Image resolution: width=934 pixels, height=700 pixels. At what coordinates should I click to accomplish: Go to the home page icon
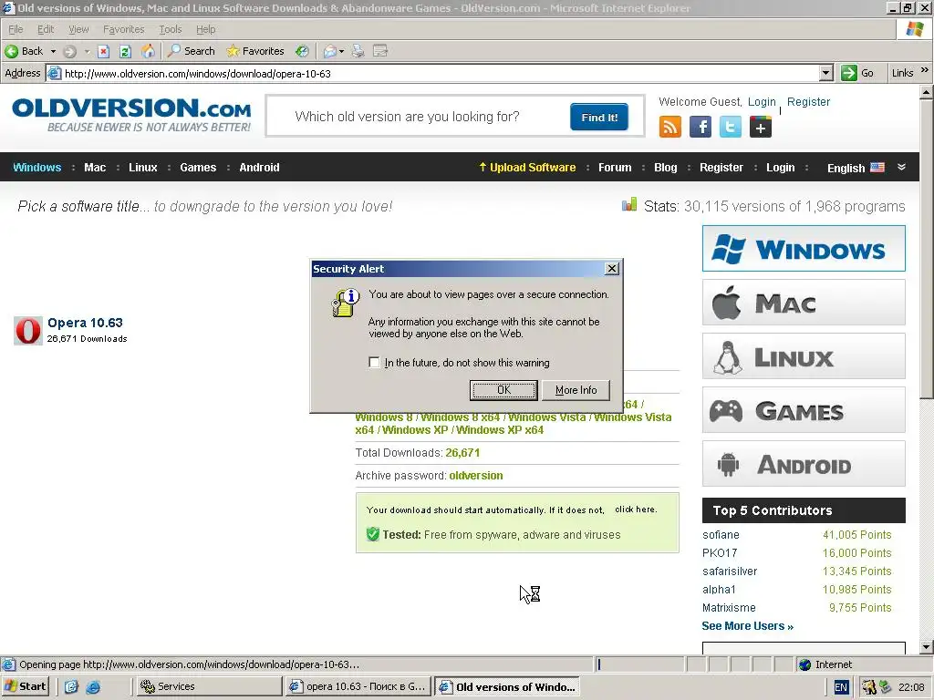coord(148,51)
